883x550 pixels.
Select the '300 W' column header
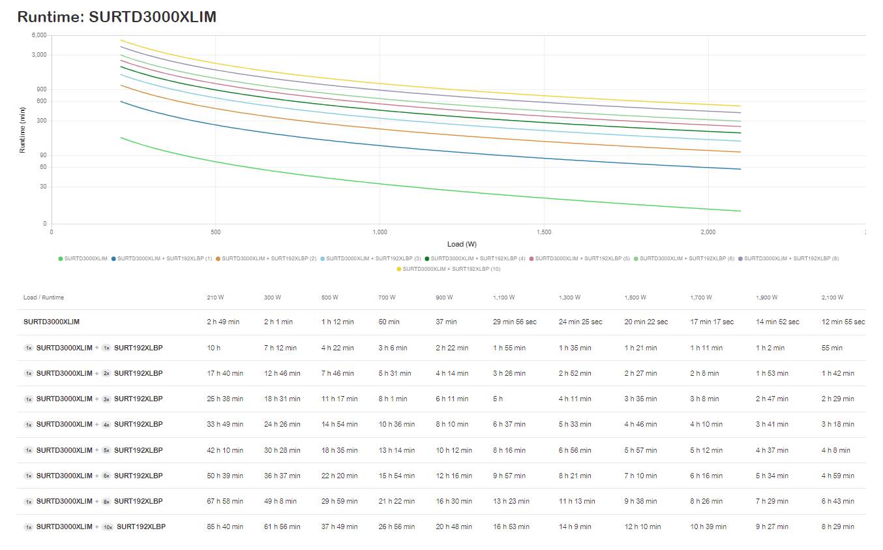(273, 298)
